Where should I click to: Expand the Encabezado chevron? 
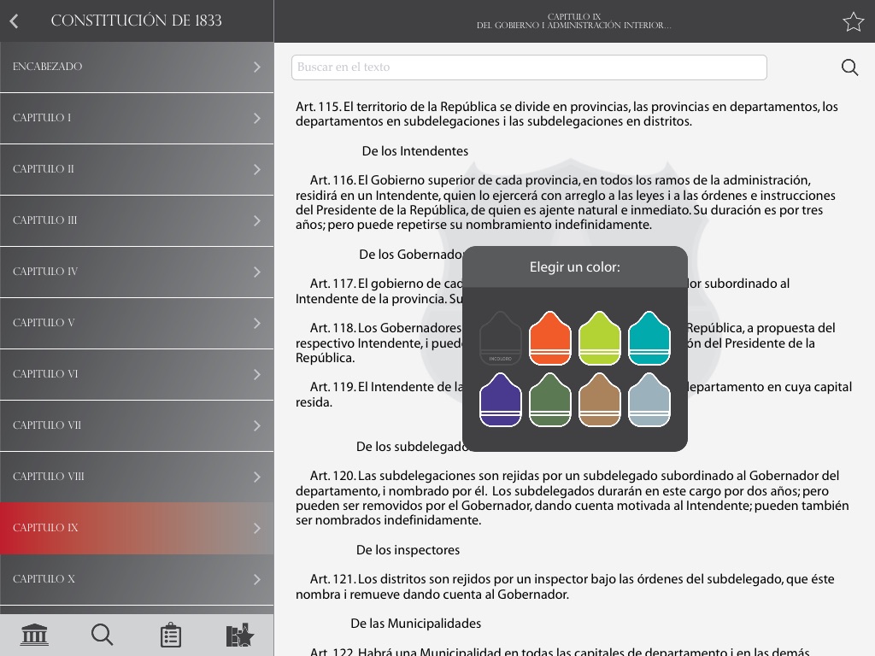point(256,67)
